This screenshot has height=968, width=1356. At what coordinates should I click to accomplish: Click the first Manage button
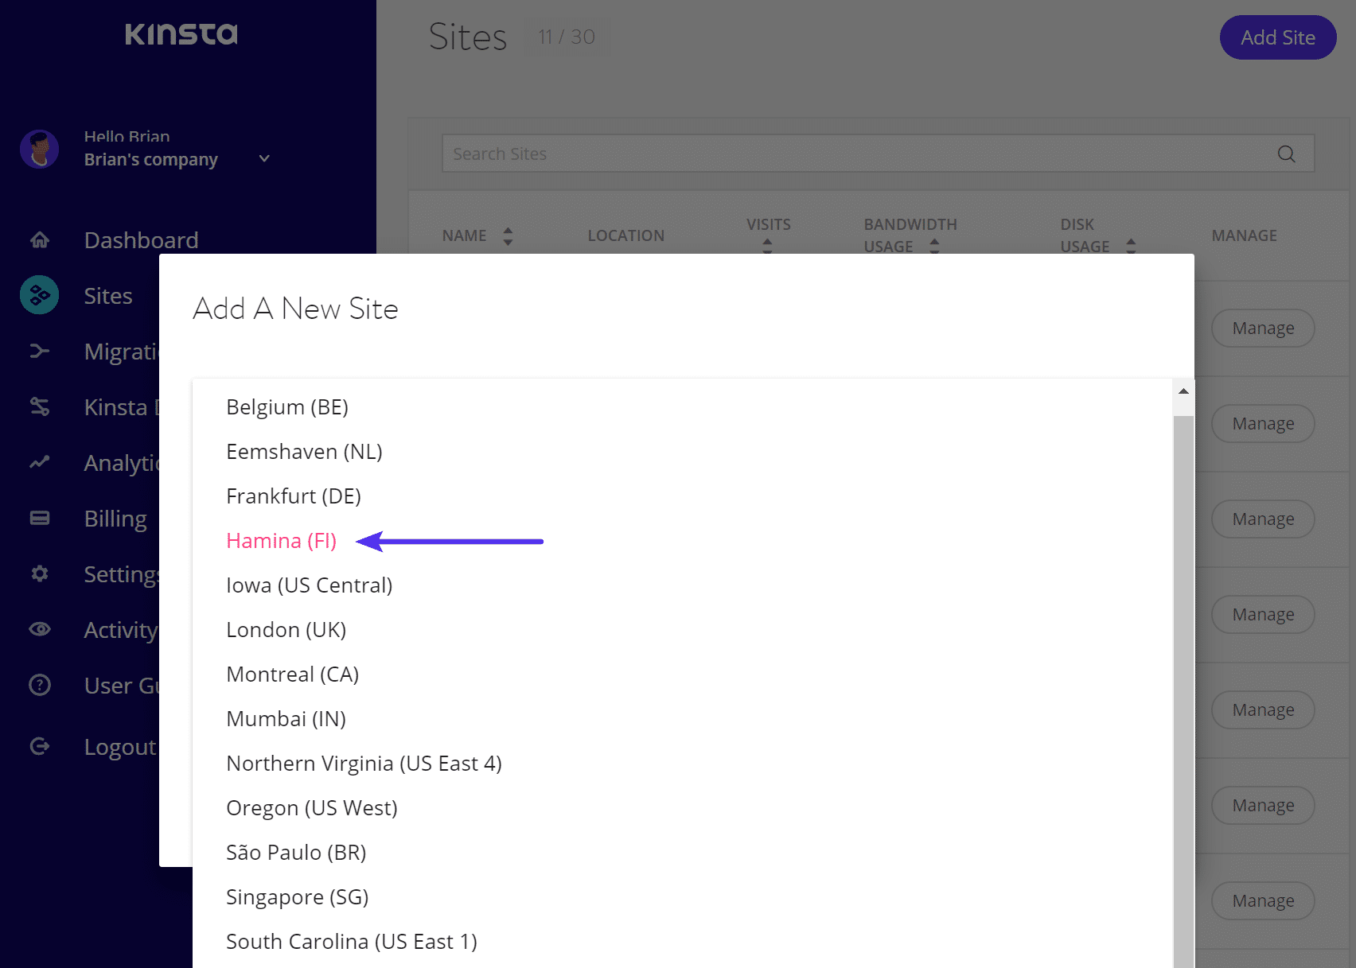[1263, 328]
